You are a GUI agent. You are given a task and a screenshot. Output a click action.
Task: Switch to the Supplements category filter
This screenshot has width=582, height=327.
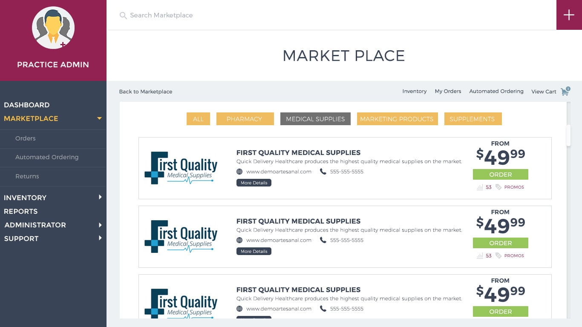click(x=472, y=119)
